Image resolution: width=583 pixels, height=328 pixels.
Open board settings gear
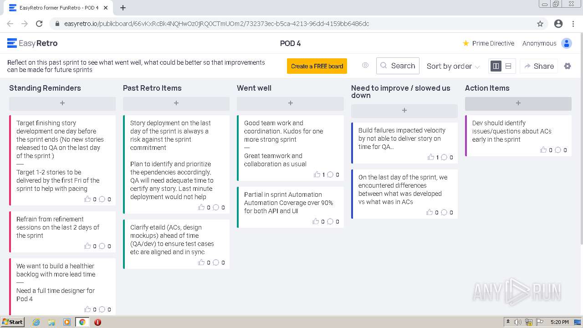click(568, 66)
